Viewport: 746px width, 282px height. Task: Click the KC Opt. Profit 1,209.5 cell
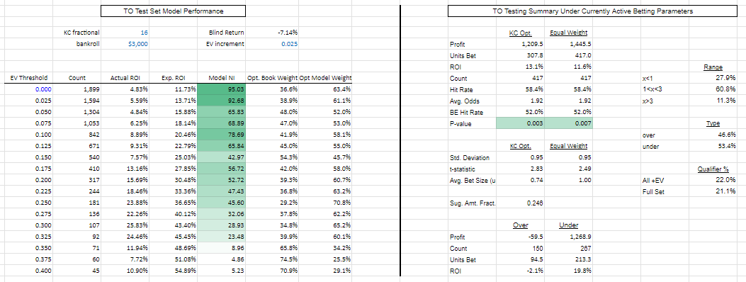pos(521,44)
